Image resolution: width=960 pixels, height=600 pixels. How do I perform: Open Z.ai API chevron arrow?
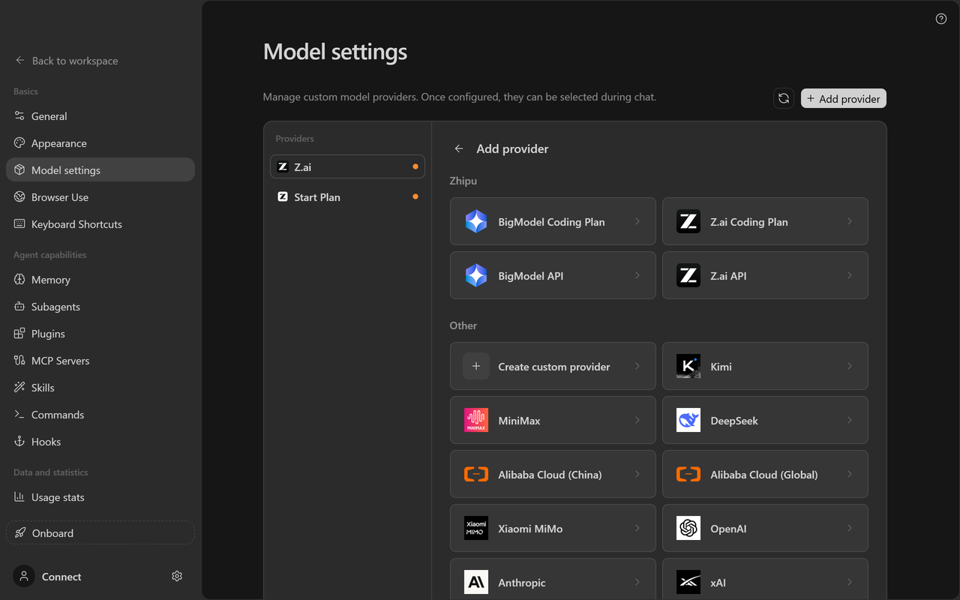[850, 275]
